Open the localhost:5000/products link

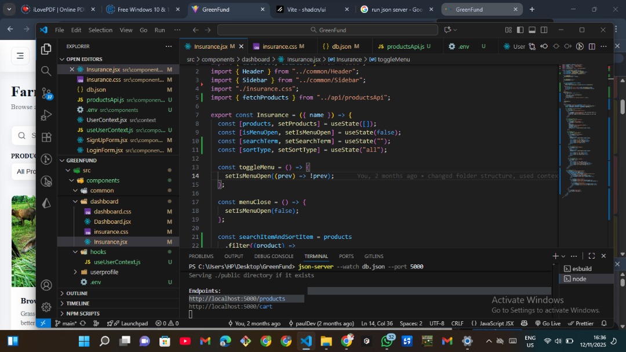237,298
